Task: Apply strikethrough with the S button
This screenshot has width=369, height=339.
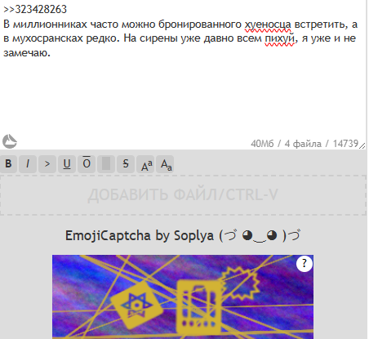Action: coord(126,164)
